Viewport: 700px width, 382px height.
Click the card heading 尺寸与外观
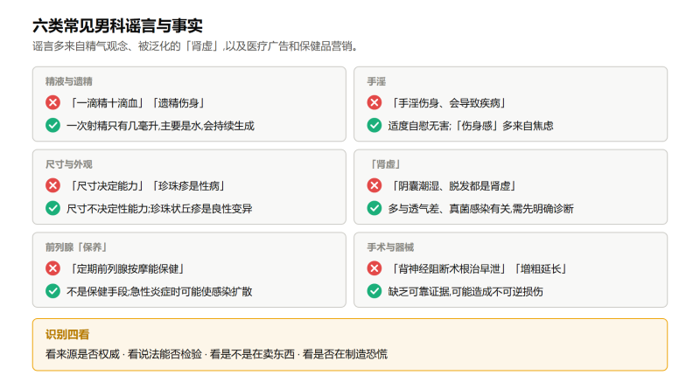[x=69, y=164]
